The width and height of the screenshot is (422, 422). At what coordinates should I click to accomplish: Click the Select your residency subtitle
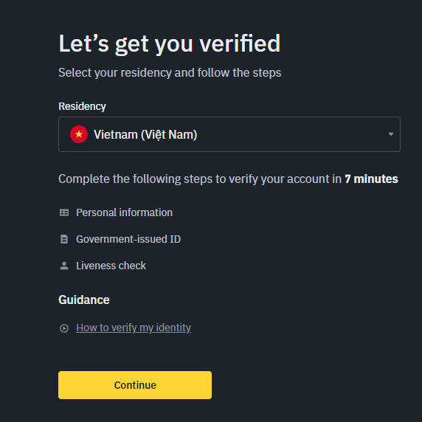[170, 72]
